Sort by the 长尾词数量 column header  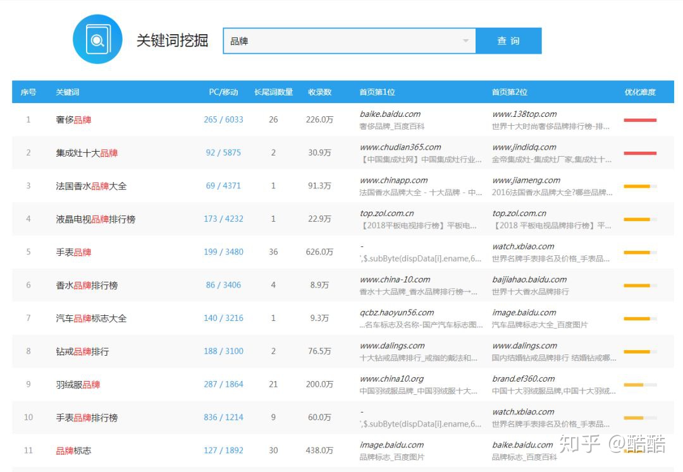[274, 92]
